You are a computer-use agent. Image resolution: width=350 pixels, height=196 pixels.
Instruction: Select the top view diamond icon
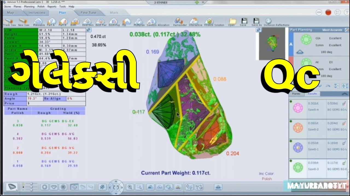45,187
